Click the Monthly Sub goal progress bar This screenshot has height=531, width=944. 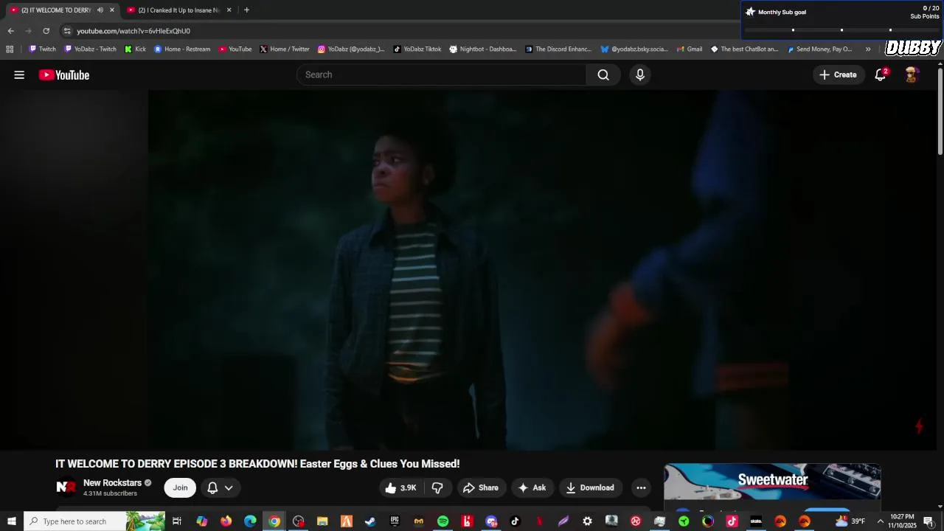click(841, 30)
